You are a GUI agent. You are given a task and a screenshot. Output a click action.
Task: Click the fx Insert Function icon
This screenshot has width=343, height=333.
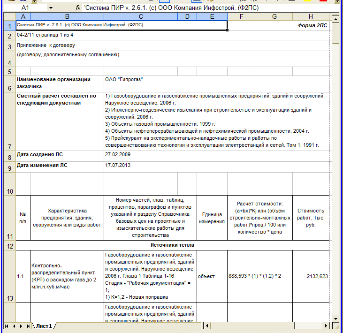point(78,8)
